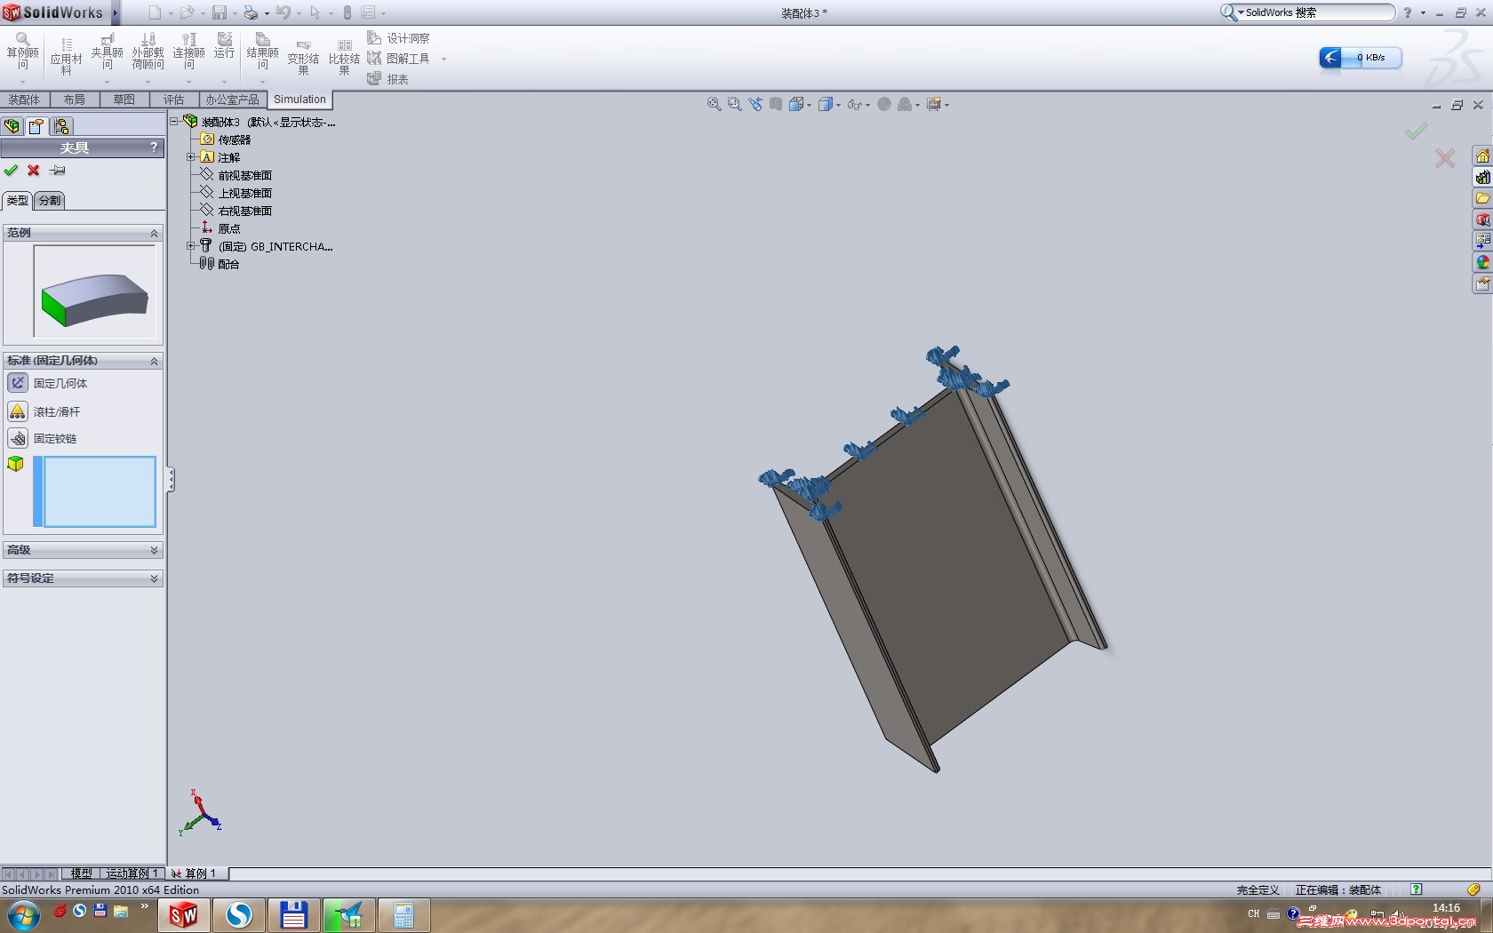The width and height of the screenshot is (1493, 933).
Task: Open the Windows Start menu
Action: tap(23, 914)
